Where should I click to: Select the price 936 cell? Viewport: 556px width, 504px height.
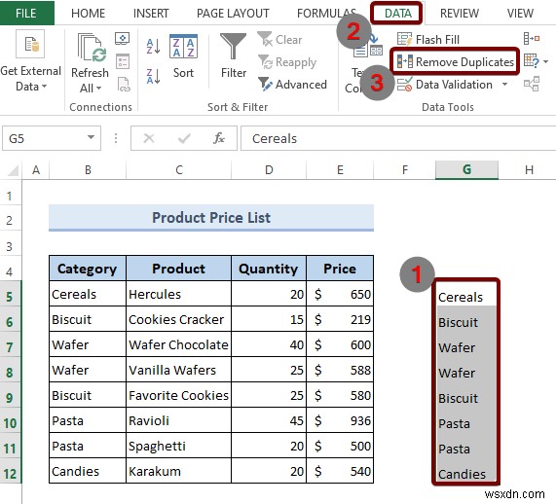point(340,420)
